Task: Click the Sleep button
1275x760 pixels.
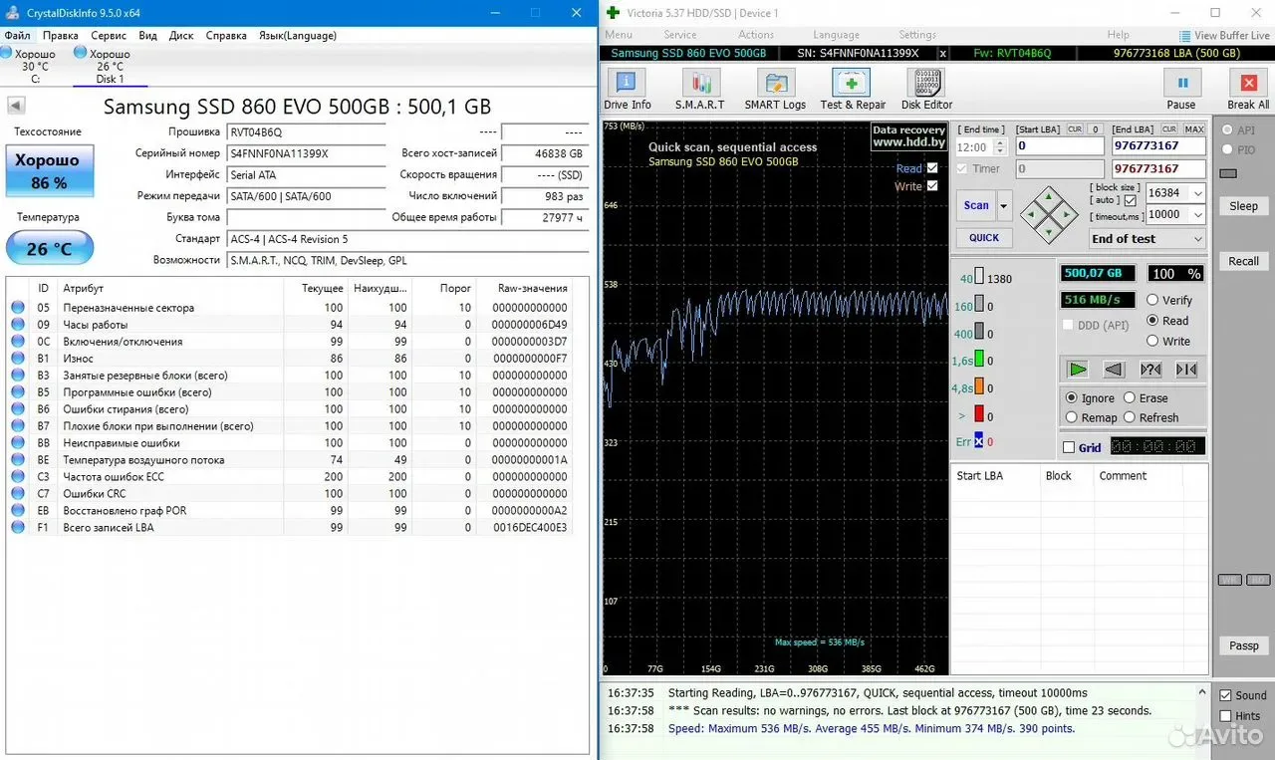Action: pyautogui.click(x=1243, y=206)
